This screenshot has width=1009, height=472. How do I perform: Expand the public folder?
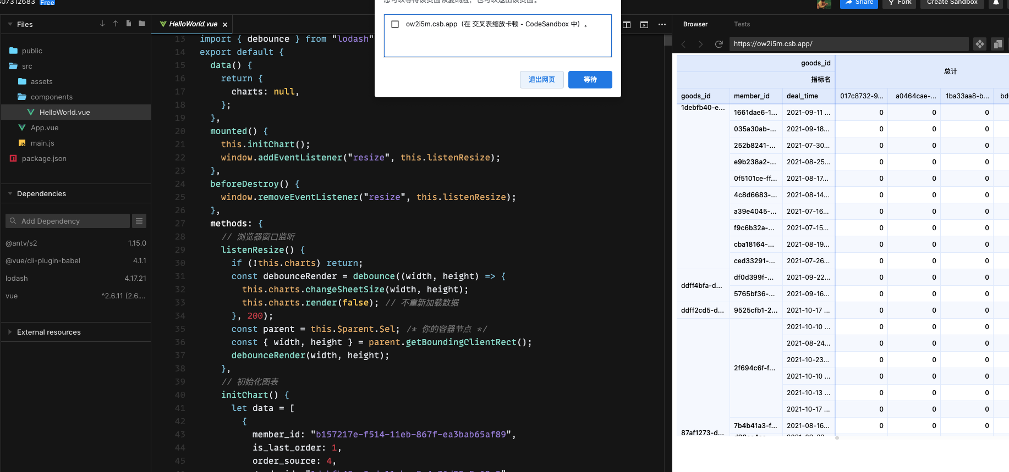[75, 51]
